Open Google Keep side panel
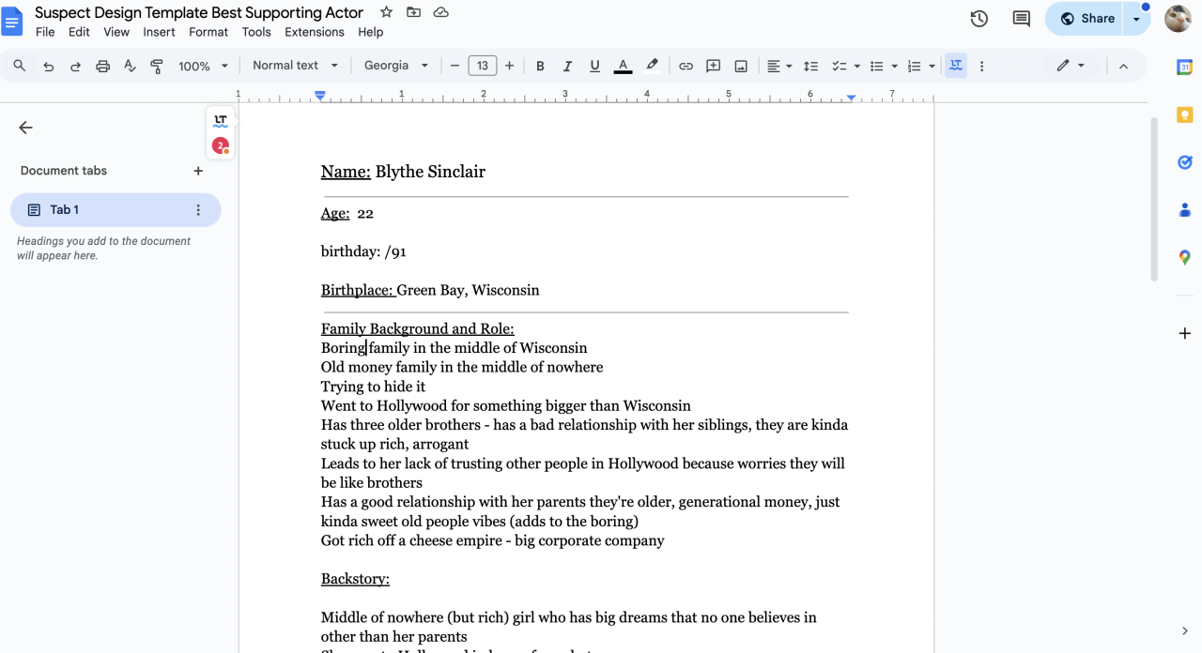Viewport: 1202px width, 653px height. click(x=1185, y=114)
